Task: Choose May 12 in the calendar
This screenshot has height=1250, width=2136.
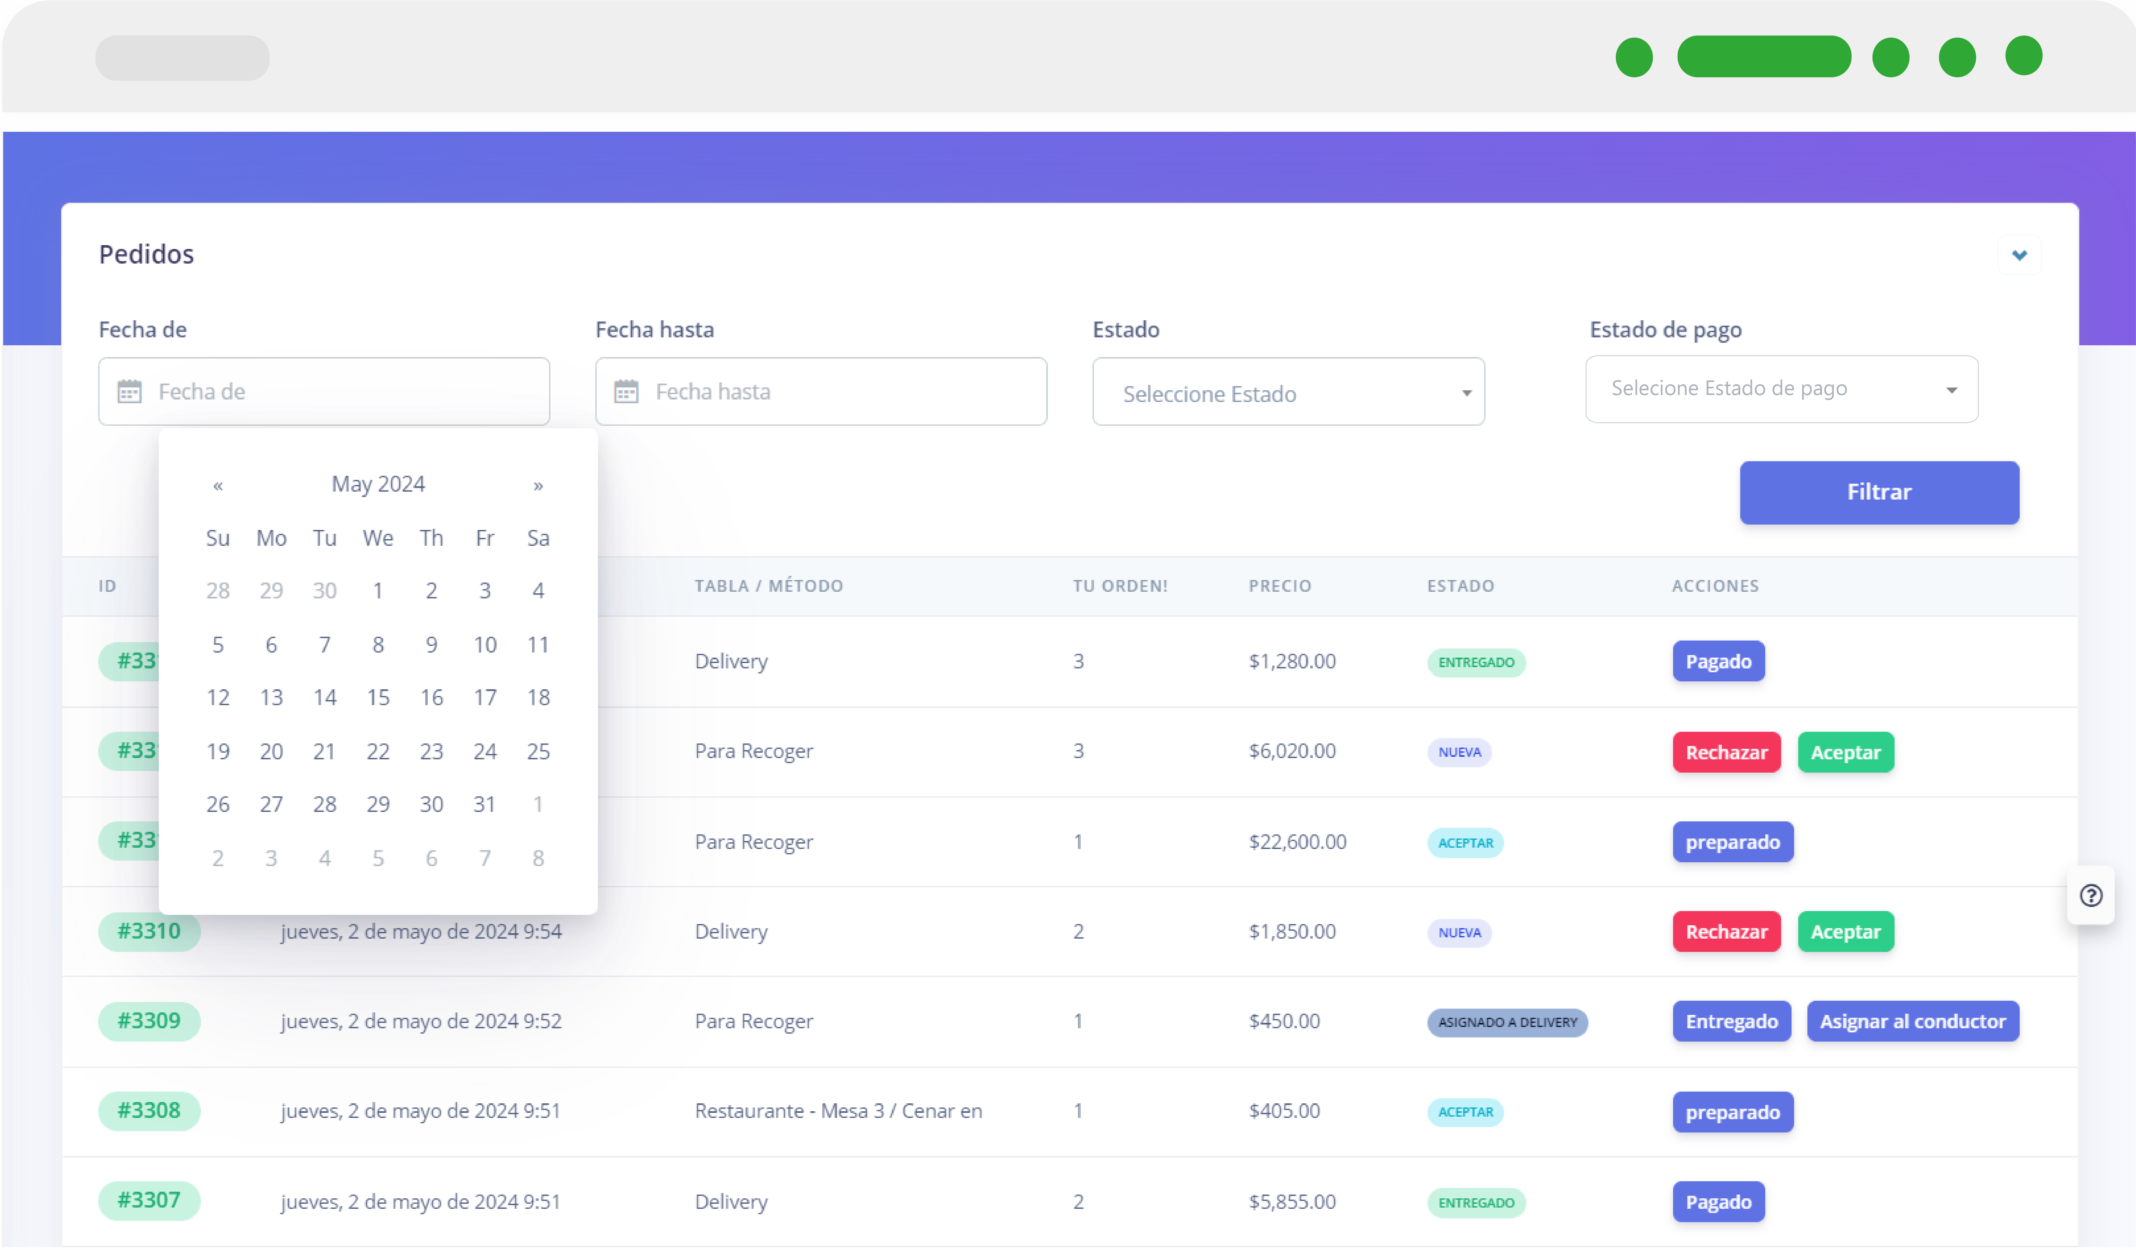Action: click(x=218, y=698)
